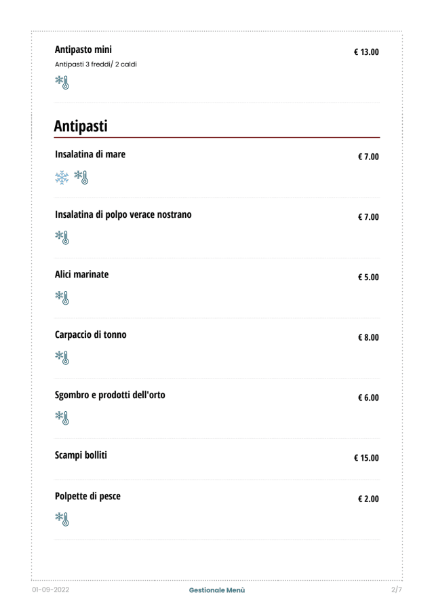Image resolution: width=434 pixels, height=614 pixels.
Task: Click the Carpaccio di tonno dish name
Action: (x=90, y=334)
